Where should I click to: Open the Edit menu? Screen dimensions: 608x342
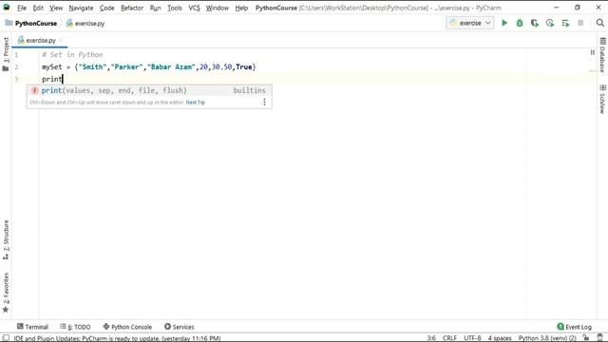38,8
